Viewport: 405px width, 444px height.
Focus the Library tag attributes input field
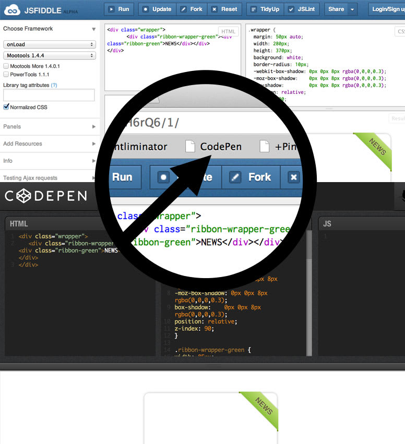(49, 95)
